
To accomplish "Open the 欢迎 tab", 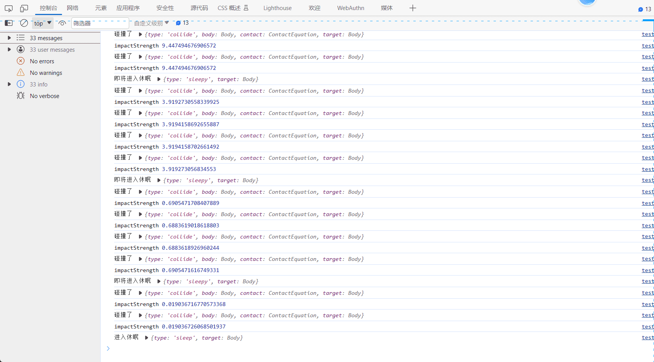I will pos(315,8).
